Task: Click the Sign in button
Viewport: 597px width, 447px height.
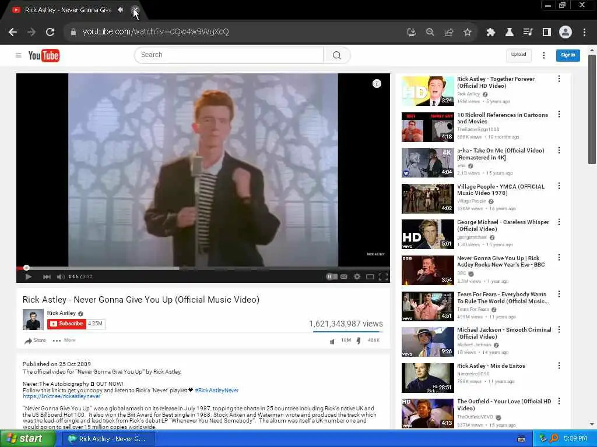Action: pyautogui.click(x=568, y=55)
